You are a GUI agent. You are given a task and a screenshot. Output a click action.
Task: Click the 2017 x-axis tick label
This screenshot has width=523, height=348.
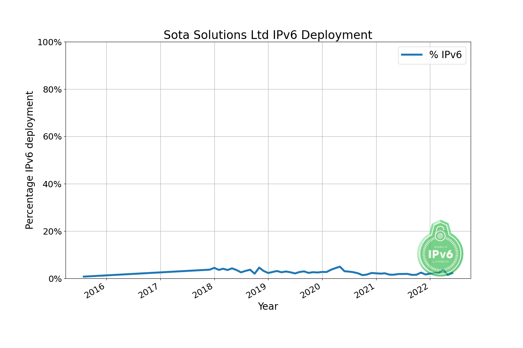[x=149, y=291]
